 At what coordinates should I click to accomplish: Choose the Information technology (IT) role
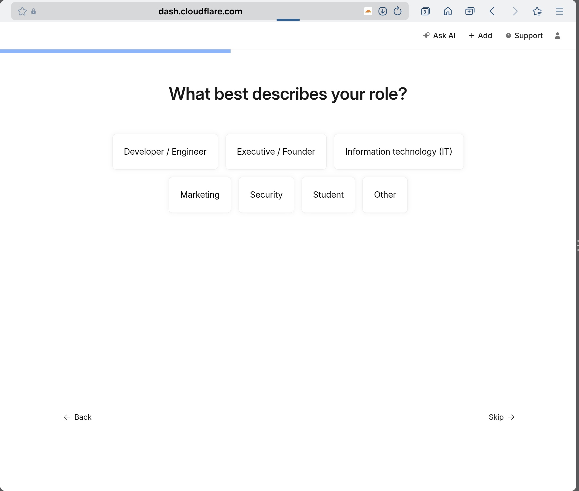(398, 152)
